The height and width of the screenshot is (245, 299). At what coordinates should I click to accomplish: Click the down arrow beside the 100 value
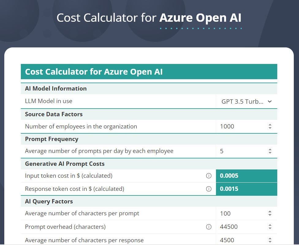tap(270, 215)
